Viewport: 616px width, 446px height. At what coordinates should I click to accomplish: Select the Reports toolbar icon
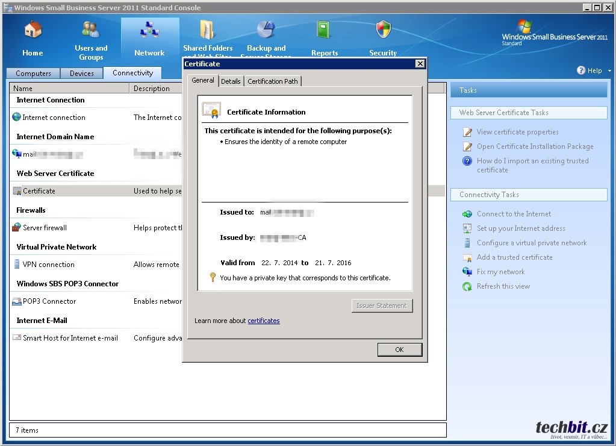pyautogui.click(x=324, y=39)
